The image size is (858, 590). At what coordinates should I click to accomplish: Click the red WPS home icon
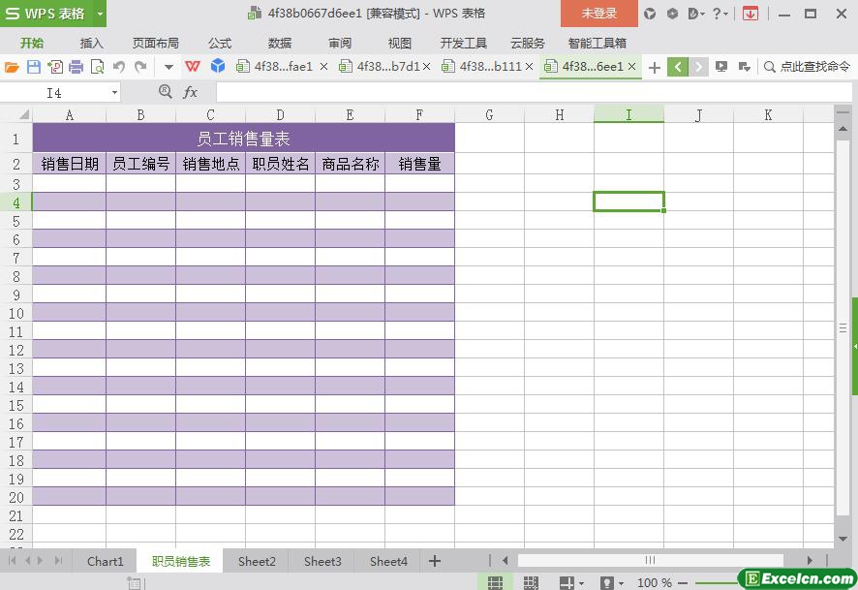[193, 67]
